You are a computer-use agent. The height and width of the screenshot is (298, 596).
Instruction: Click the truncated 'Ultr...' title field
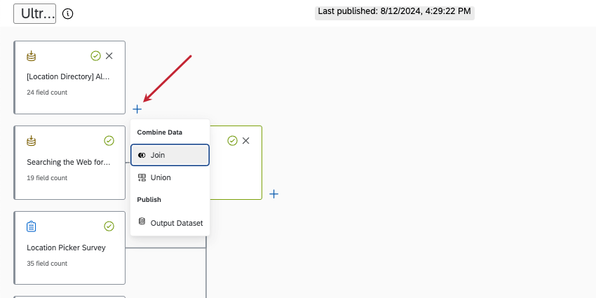34,14
